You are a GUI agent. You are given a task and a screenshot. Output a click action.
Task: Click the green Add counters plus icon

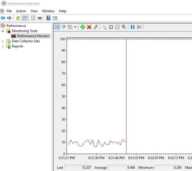pos(82,27)
